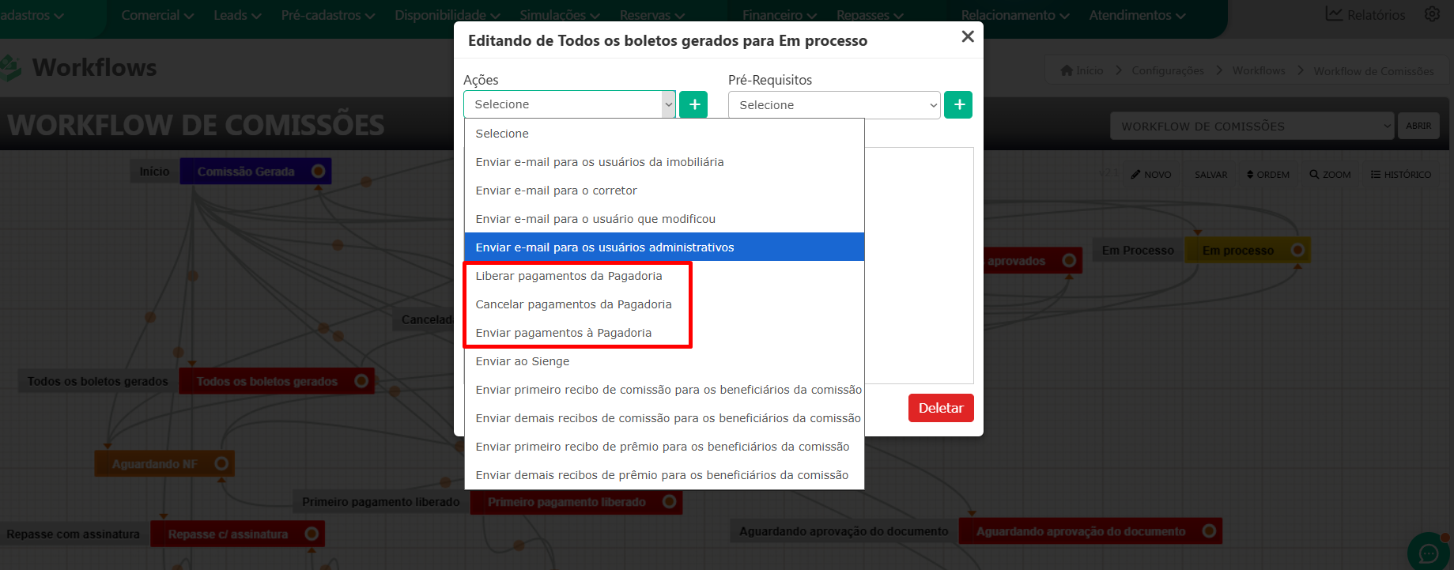The width and height of the screenshot is (1454, 570).
Task: Select 'Enviar e-mail para os usuários administrativos'
Action: pos(664,247)
